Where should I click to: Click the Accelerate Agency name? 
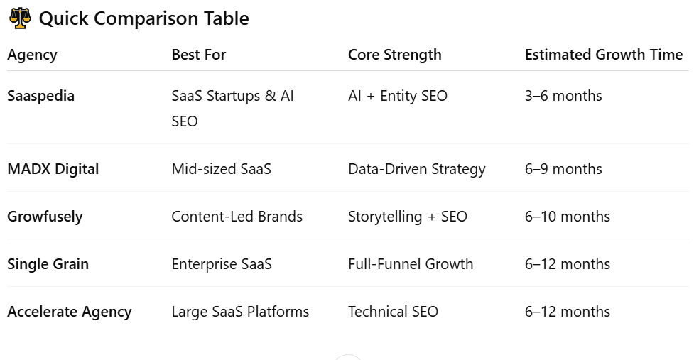tap(69, 312)
